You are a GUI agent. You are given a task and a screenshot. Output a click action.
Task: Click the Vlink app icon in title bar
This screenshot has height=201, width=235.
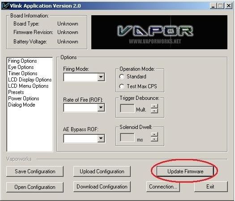[5, 6]
